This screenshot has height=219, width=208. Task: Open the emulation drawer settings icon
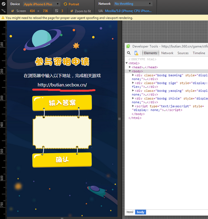tap(3, 11)
